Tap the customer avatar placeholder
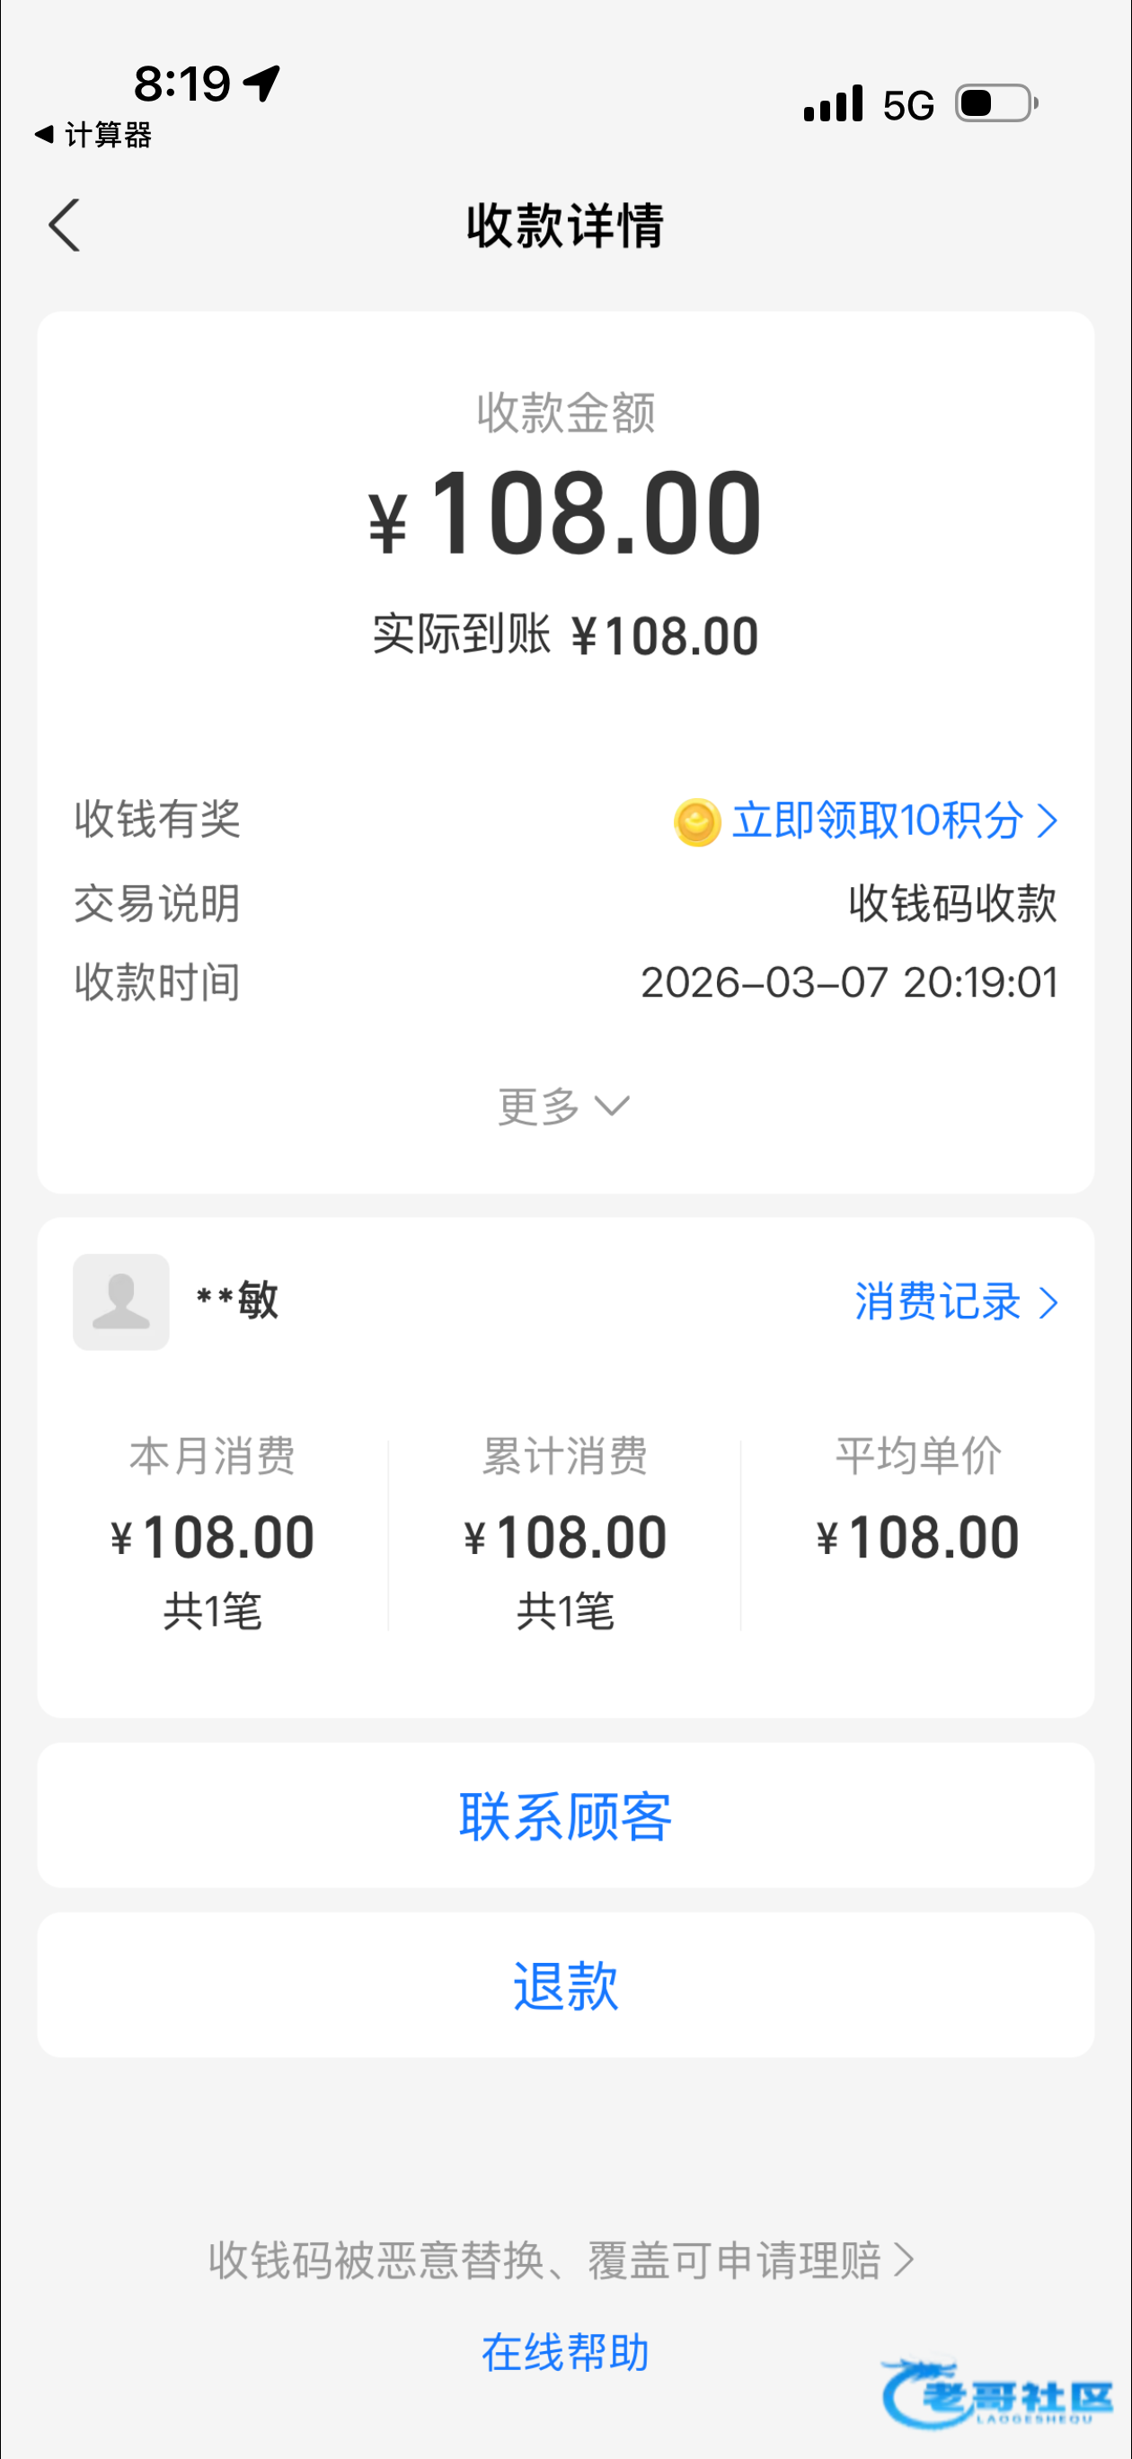The height and width of the screenshot is (2459, 1132). (x=121, y=1301)
